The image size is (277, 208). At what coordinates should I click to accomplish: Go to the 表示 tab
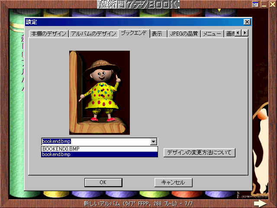click(158, 34)
